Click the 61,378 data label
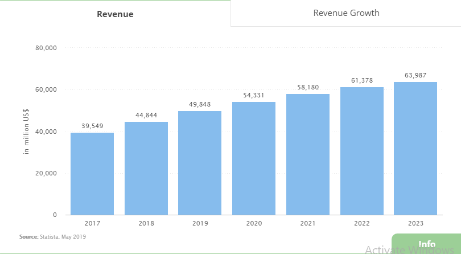Image resolution: width=461 pixels, height=254 pixels. click(362, 80)
